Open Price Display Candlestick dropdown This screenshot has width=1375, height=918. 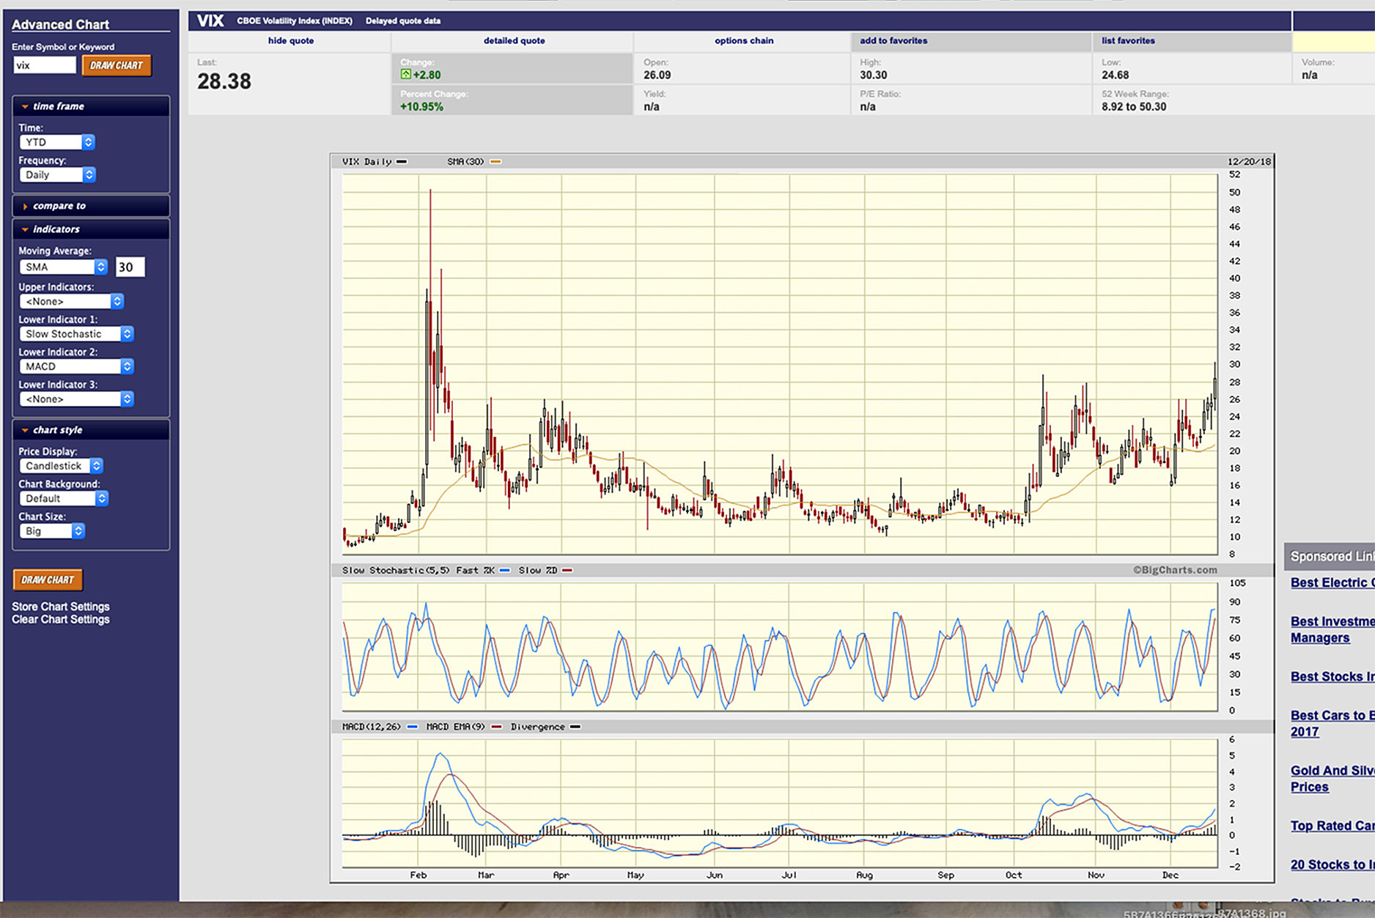click(61, 466)
